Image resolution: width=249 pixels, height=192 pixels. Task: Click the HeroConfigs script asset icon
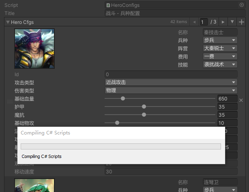pyautogui.click(x=108, y=5)
